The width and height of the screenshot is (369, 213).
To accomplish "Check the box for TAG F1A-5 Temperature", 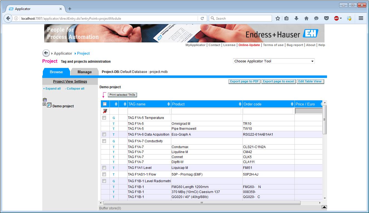I will [x=104, y=118].
